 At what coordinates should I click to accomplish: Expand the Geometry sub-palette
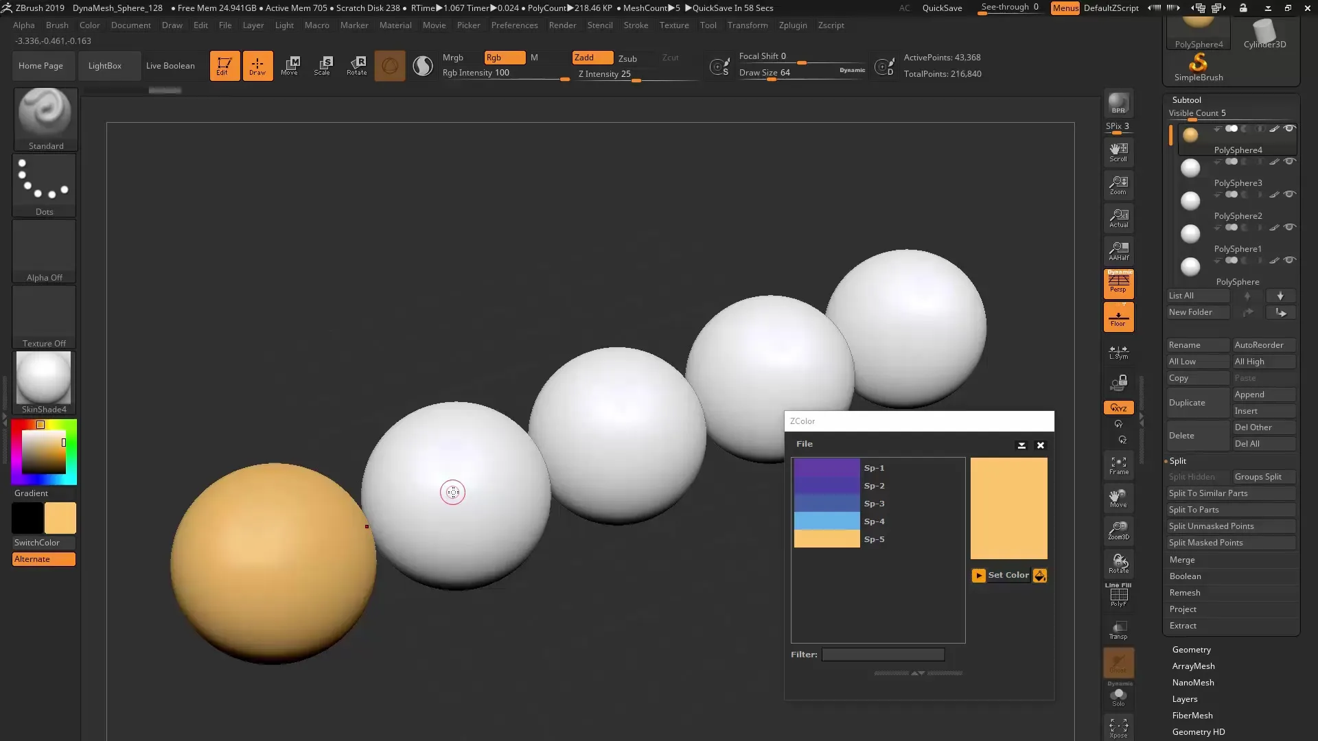point(1191,650)
